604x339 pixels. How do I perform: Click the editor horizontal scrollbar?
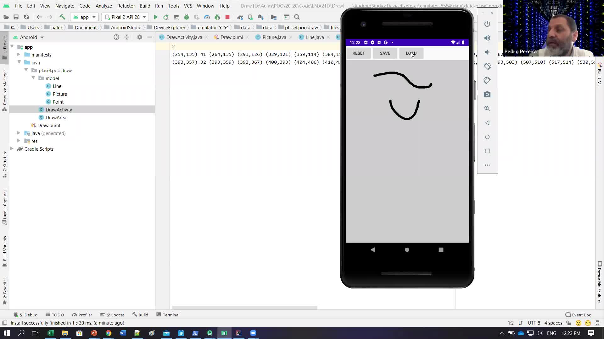[x=244, y=307]
